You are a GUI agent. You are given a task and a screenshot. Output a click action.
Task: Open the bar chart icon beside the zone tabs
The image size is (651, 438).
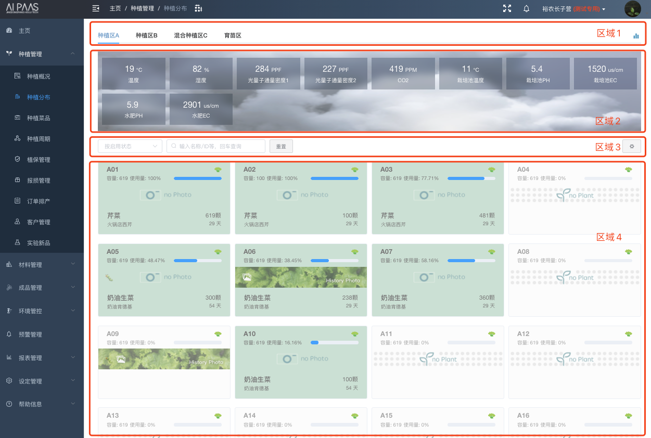pyautogui.click(x=636, y=36)
